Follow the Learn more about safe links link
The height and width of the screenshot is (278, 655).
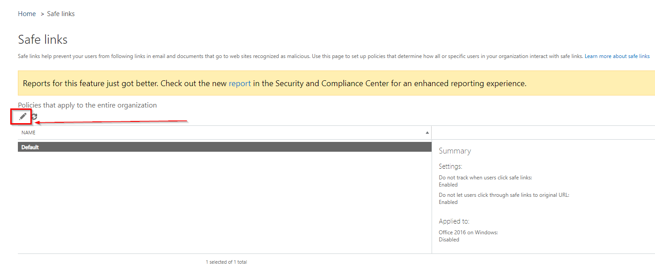pyautogui.click(x=617, y=56)
